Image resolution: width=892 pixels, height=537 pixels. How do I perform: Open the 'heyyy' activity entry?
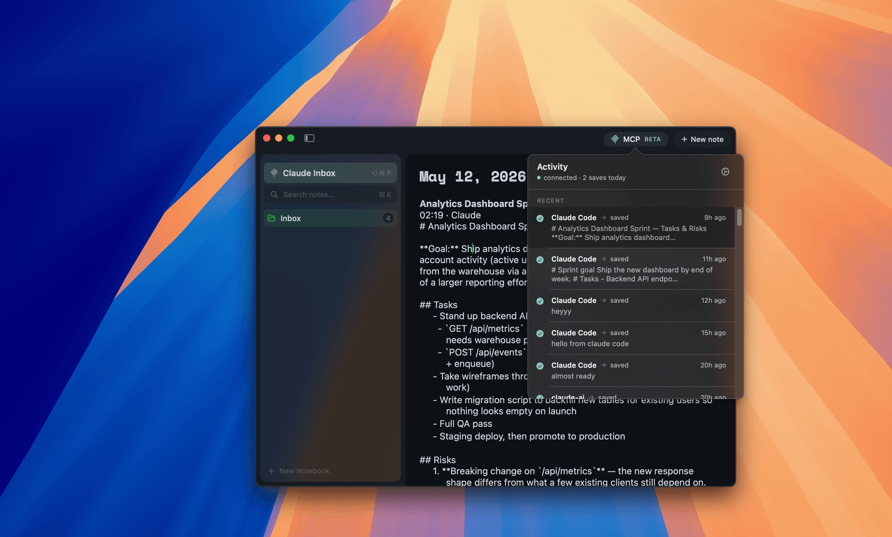pos(631,306)
